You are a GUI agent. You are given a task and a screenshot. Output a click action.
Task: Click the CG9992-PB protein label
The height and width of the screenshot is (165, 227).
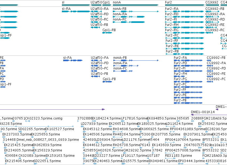216,58
